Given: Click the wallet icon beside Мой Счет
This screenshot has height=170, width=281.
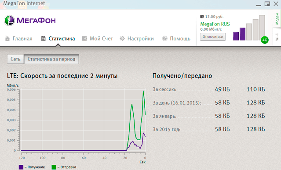Looking at the screenshot, I should coord(84,39).
